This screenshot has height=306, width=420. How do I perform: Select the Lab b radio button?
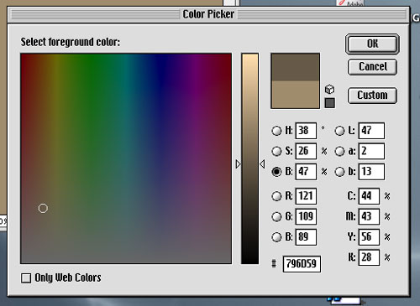click(x=339, y=172)
